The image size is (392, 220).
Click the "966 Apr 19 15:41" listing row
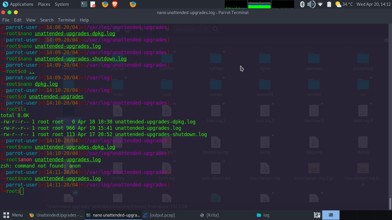[x=91, y=128]
